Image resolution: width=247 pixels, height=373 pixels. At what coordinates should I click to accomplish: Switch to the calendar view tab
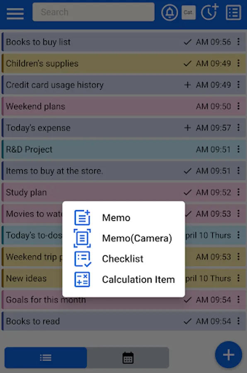click(128, 357)
